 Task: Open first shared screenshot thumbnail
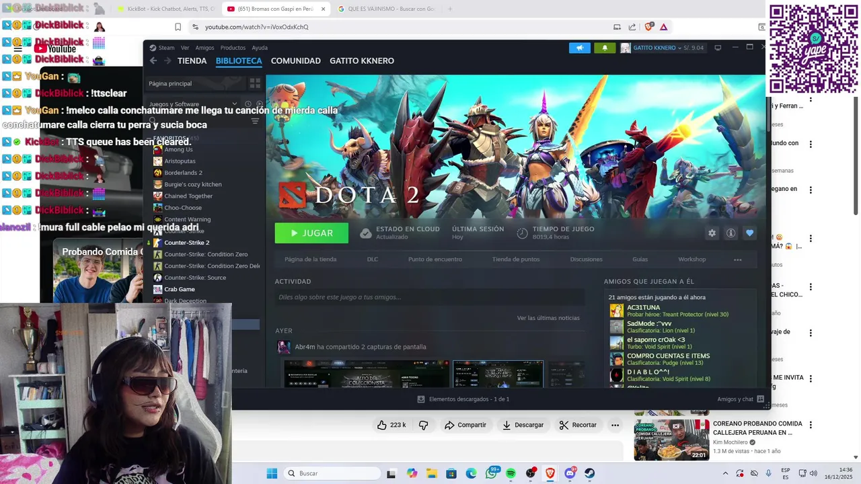(x=367, y=374)
